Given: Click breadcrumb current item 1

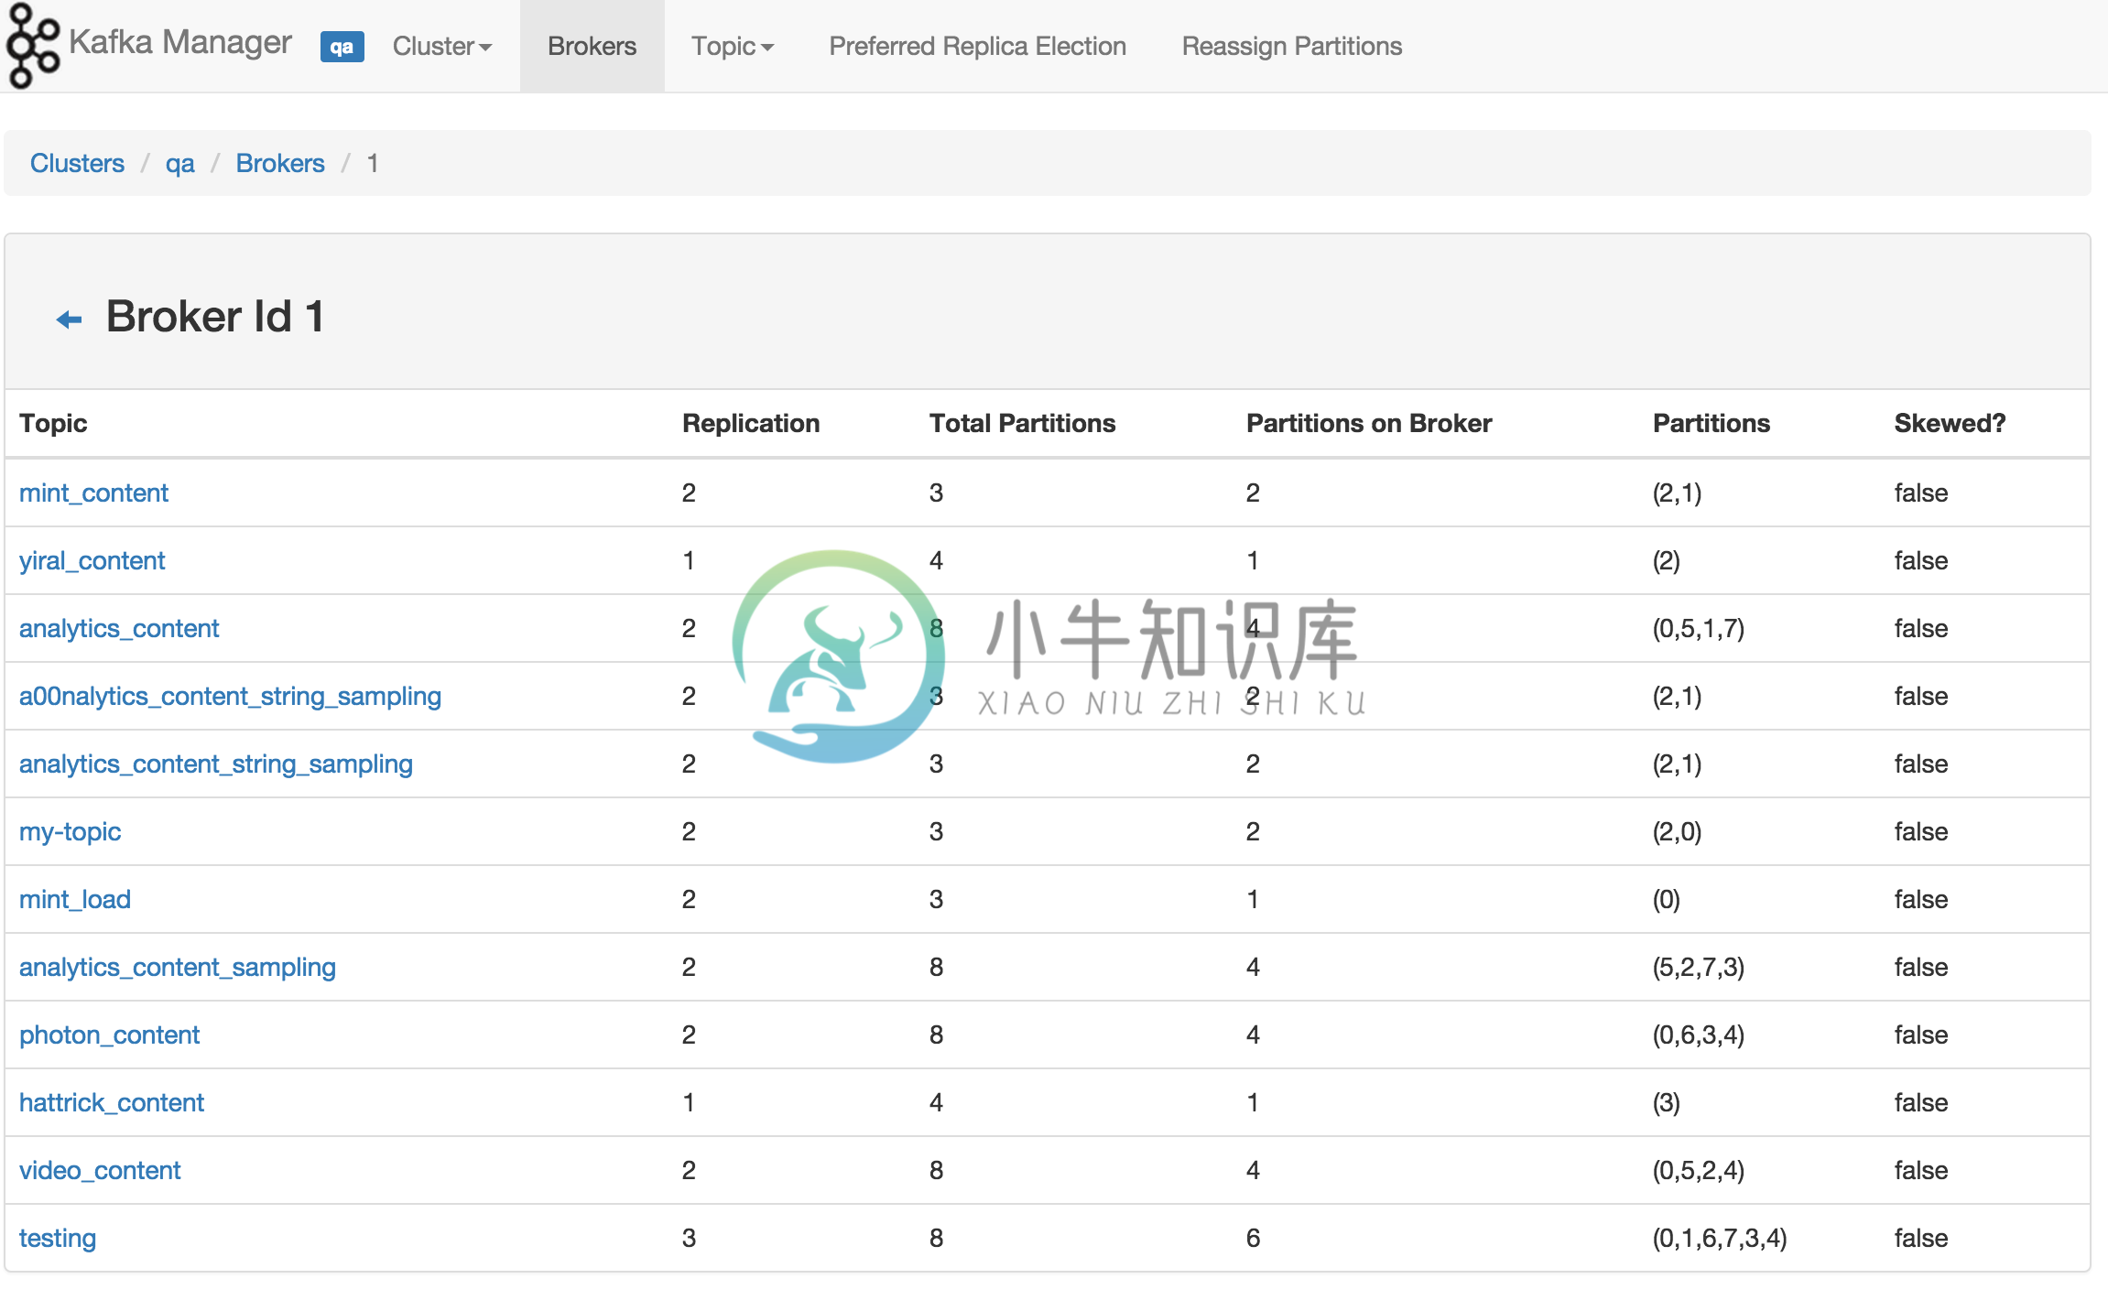Looking at the screenshot, I should click(373, 163).
